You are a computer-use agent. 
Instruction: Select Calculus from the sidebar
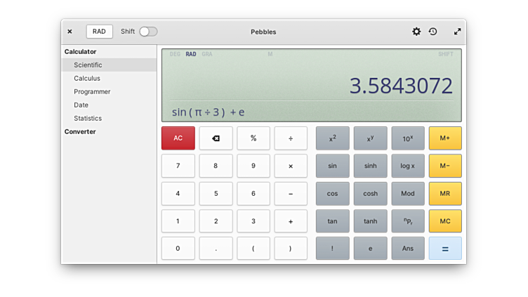[x=87, y=78]
